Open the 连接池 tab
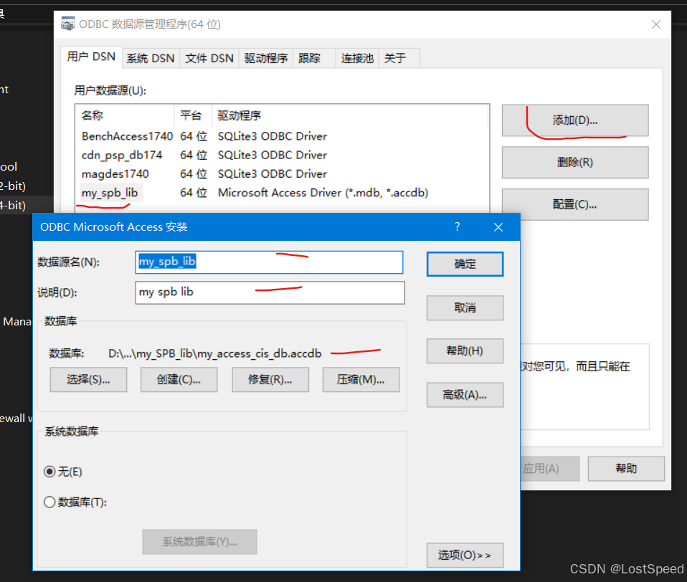Image resolution: width=687 pixels, height=582 pixels. click(356, 58)
